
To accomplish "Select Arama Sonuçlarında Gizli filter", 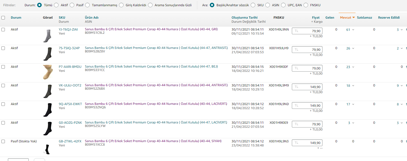I will [150, 5].
